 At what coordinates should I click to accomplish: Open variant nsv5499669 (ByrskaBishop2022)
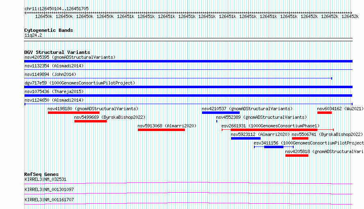tap(110, 117)
